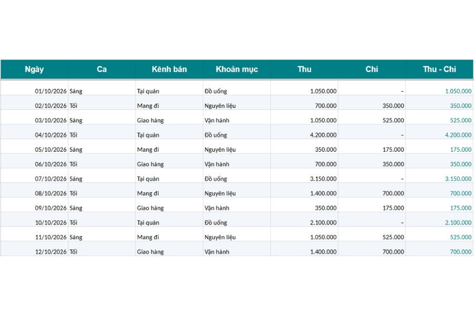Click the Kênh bán column header
The image size is (474, 316).
click(169, 69)
